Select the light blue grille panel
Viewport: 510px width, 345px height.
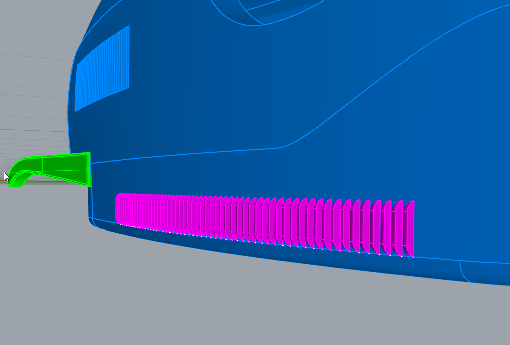click(x=102, y=69)
